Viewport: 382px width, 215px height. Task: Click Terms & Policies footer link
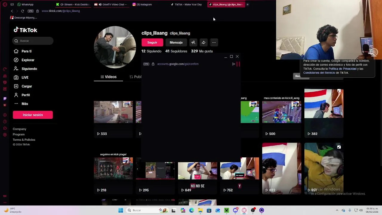pos(24,140)
